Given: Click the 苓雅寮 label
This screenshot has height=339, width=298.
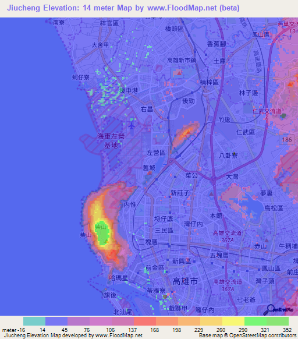Looking at the screenshot, I should (156, 290).
